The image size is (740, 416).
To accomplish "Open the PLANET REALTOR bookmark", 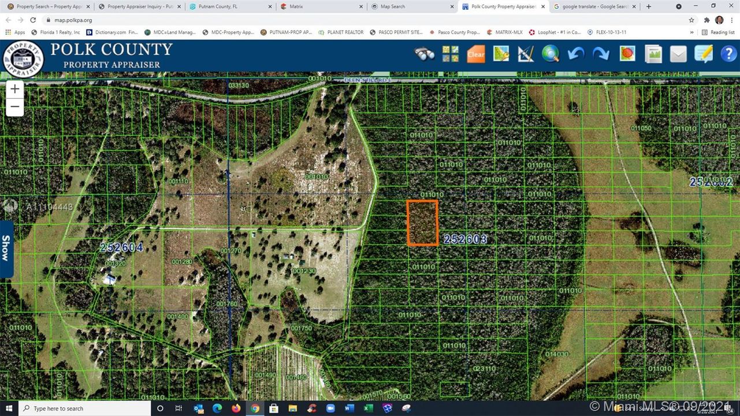I will tap(341, 32).
